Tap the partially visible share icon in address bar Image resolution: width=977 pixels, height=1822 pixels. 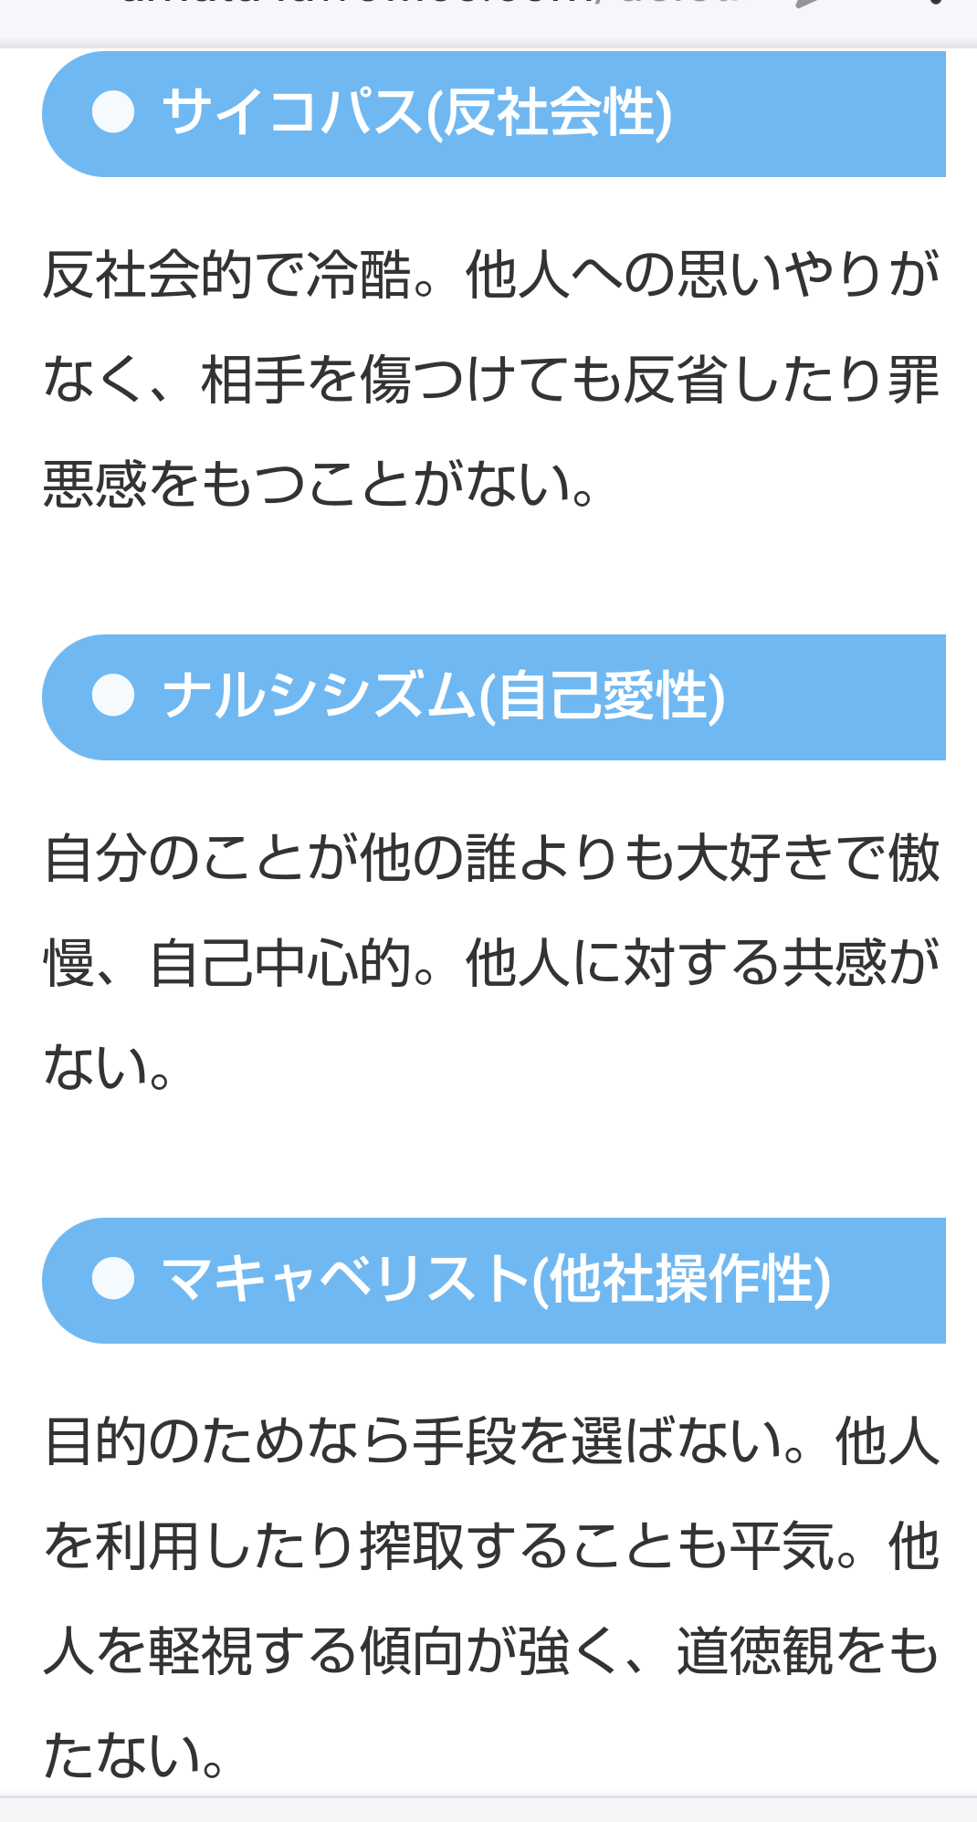(808, 4)
